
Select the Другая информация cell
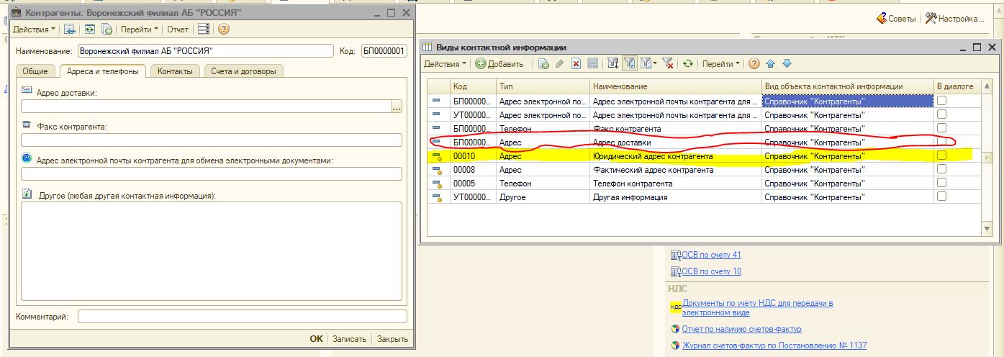click(675, 197)
